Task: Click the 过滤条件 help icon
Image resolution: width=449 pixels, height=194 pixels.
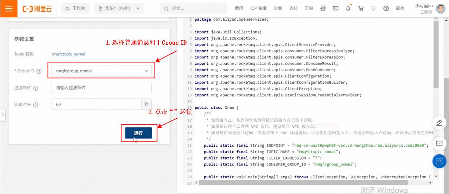Action: (36, 88)
